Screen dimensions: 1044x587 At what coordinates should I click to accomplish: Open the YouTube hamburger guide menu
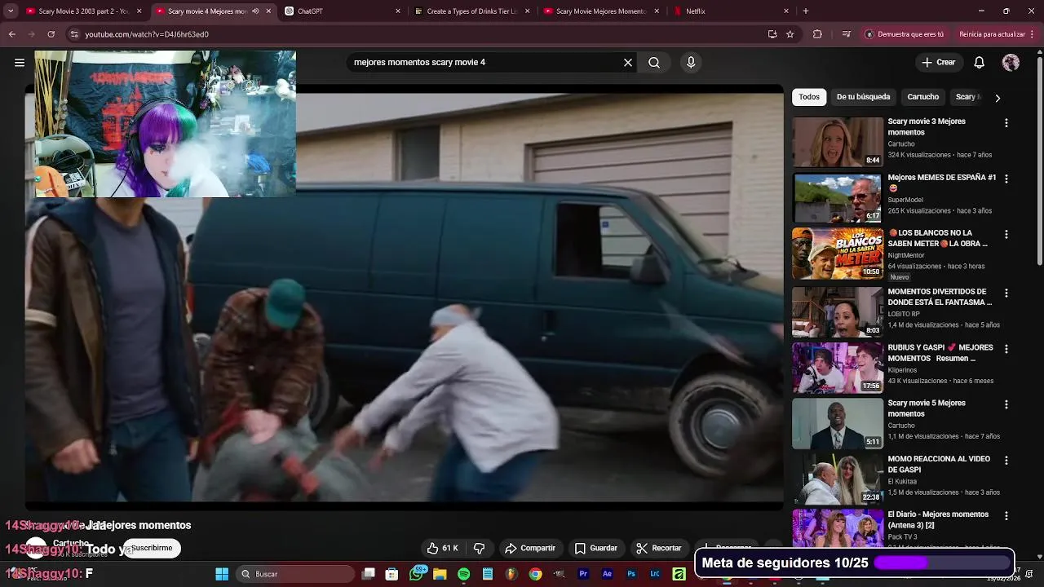[x=20, y=63]
